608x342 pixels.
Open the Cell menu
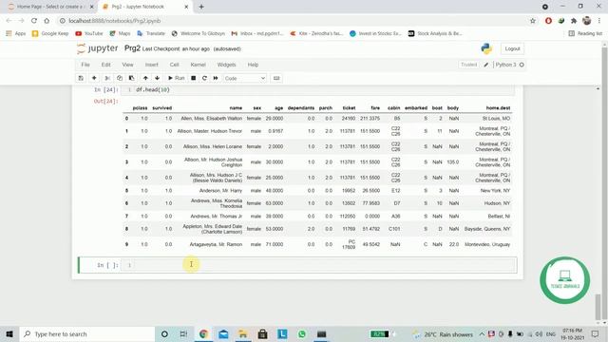[x=174, y=65]
